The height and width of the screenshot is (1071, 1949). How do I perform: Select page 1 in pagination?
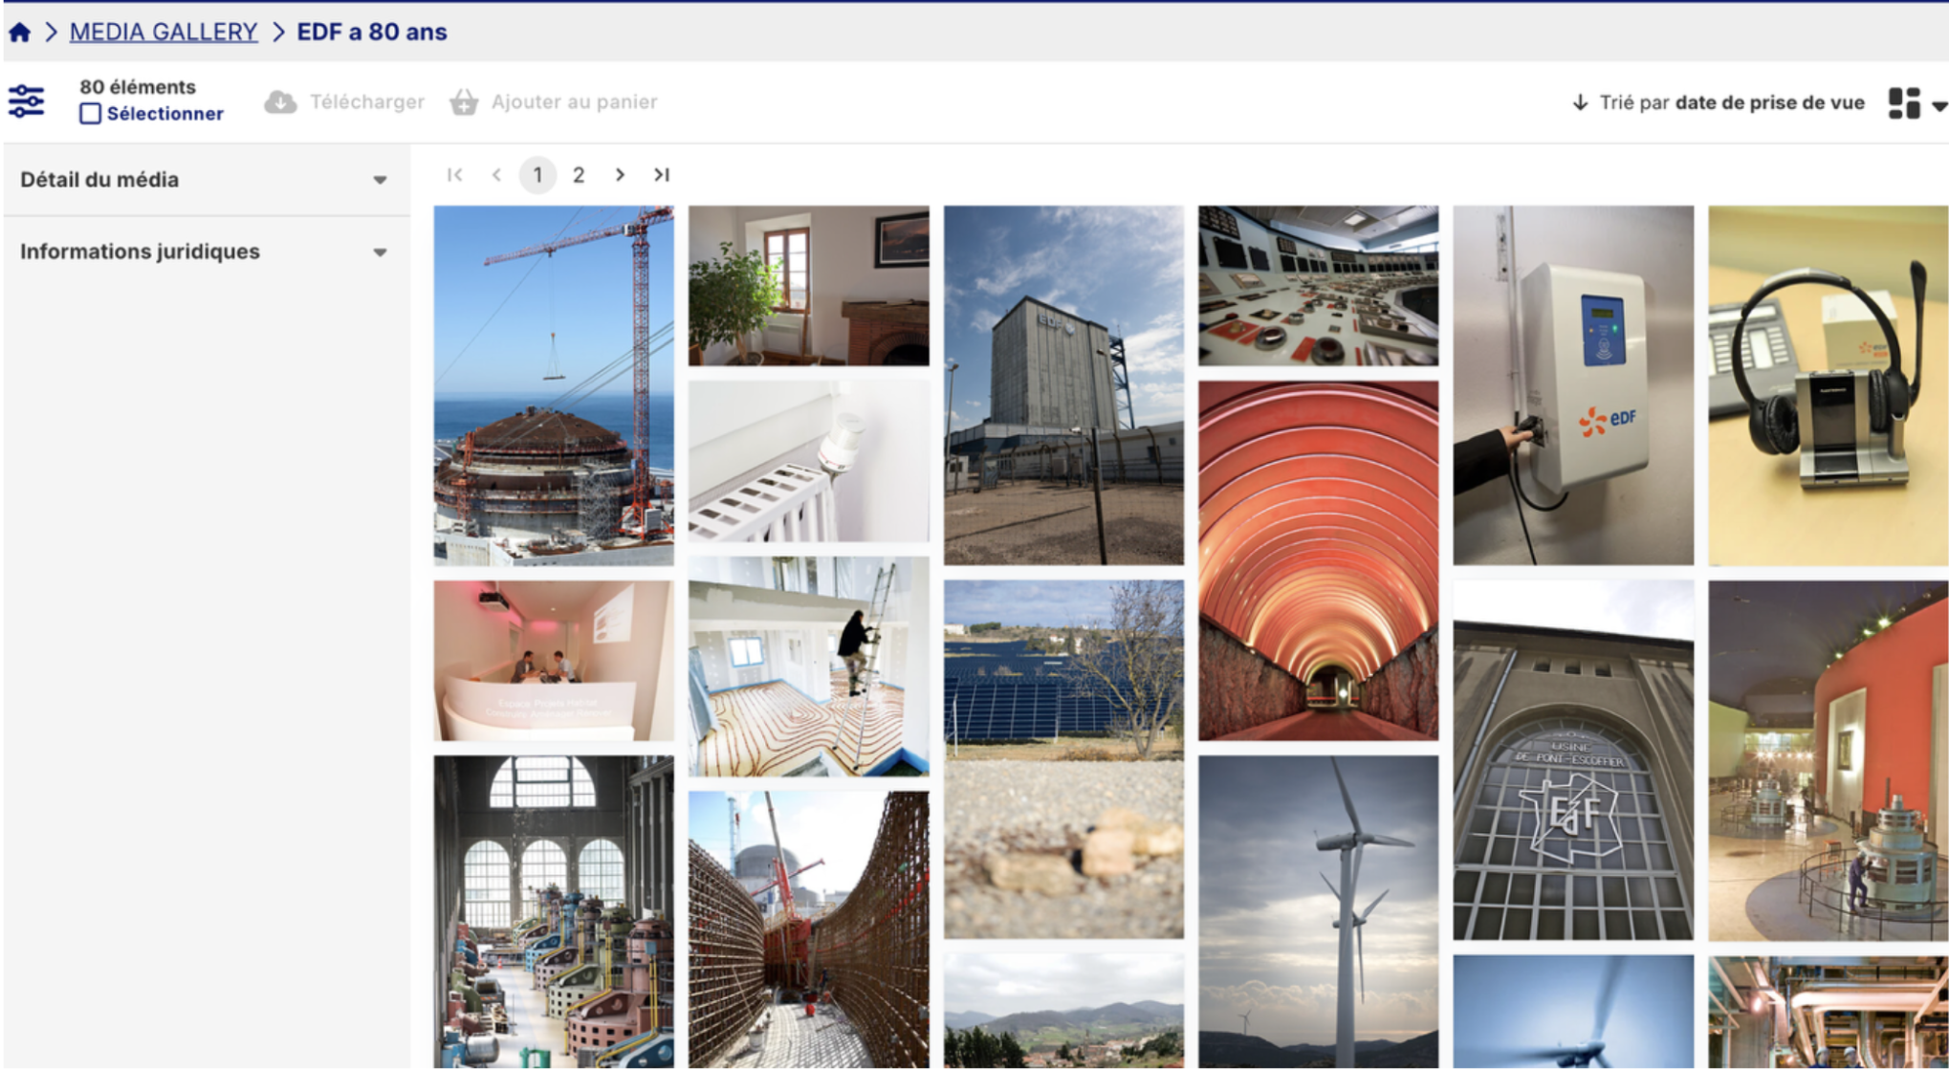537,175
